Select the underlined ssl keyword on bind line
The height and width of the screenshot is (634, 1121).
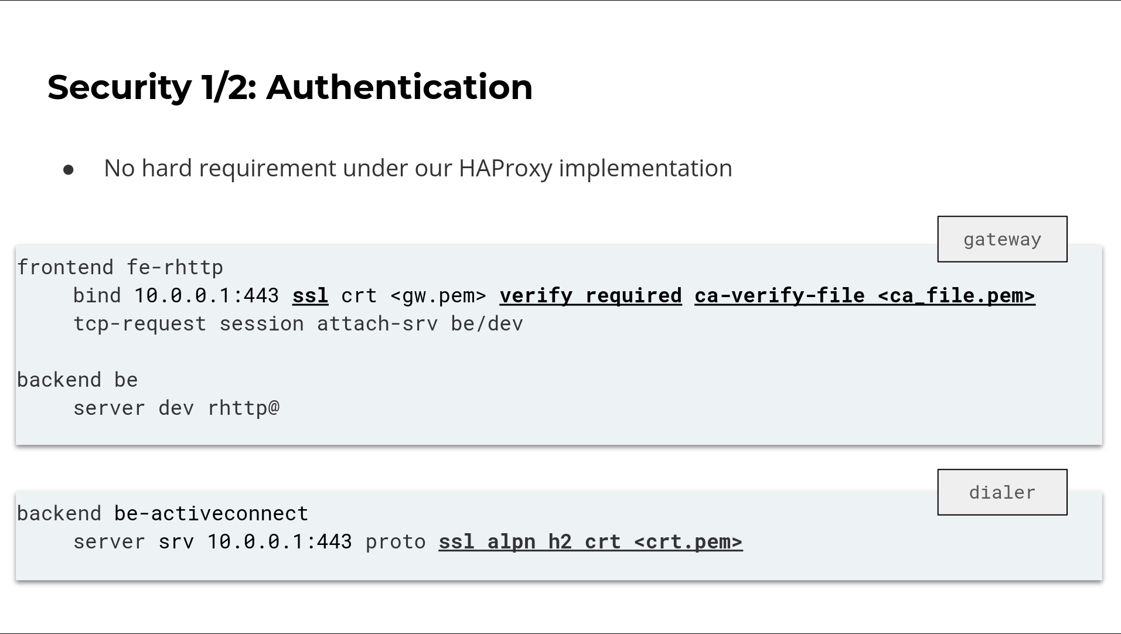(x=310, y=295)
